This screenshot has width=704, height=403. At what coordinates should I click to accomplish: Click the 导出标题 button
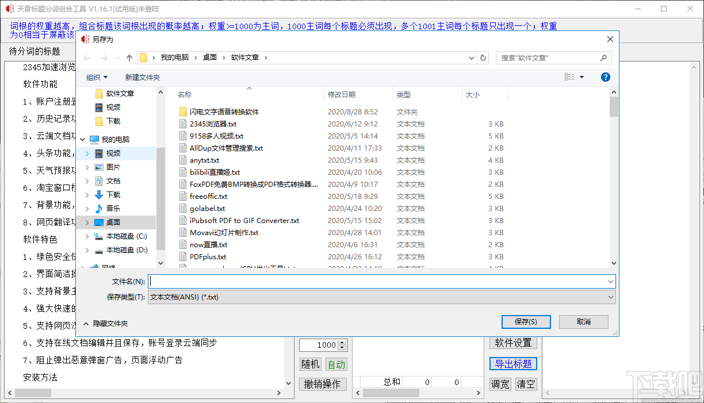tap(512, 363)
